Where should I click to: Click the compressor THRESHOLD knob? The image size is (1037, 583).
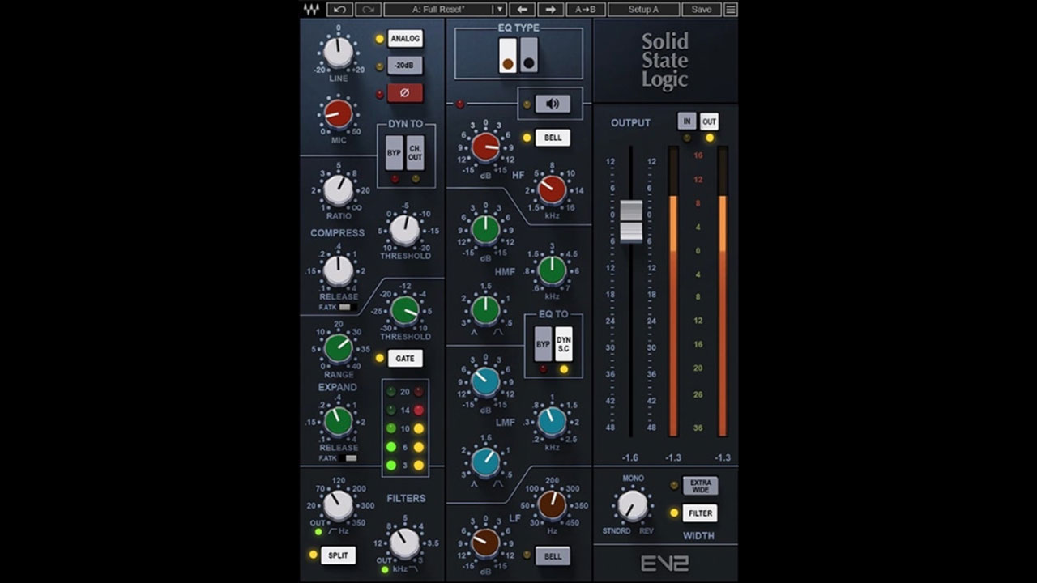click(405, 230)
